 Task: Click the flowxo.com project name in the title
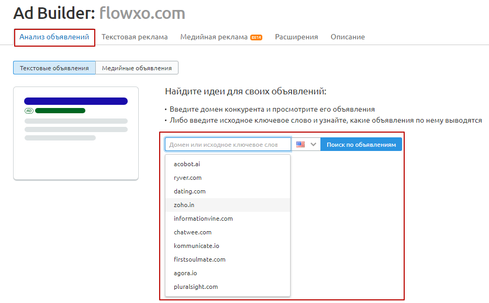tap(142, 14)
